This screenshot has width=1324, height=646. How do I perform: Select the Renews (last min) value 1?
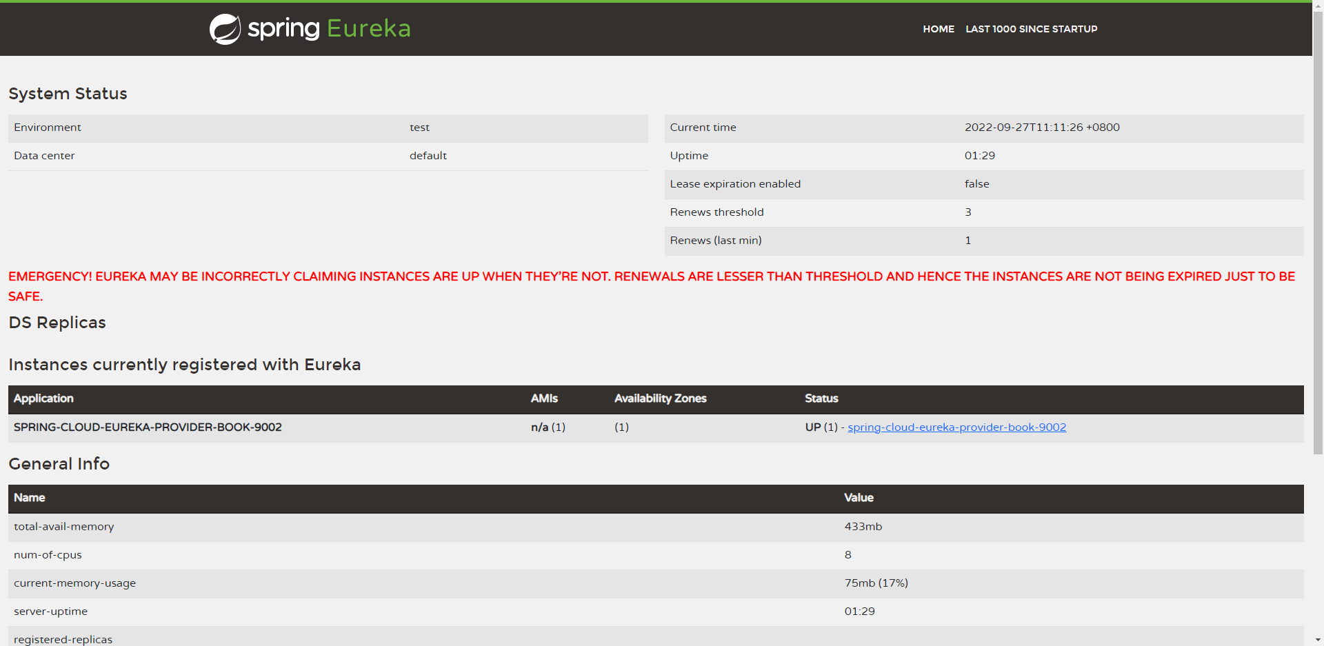967,241
